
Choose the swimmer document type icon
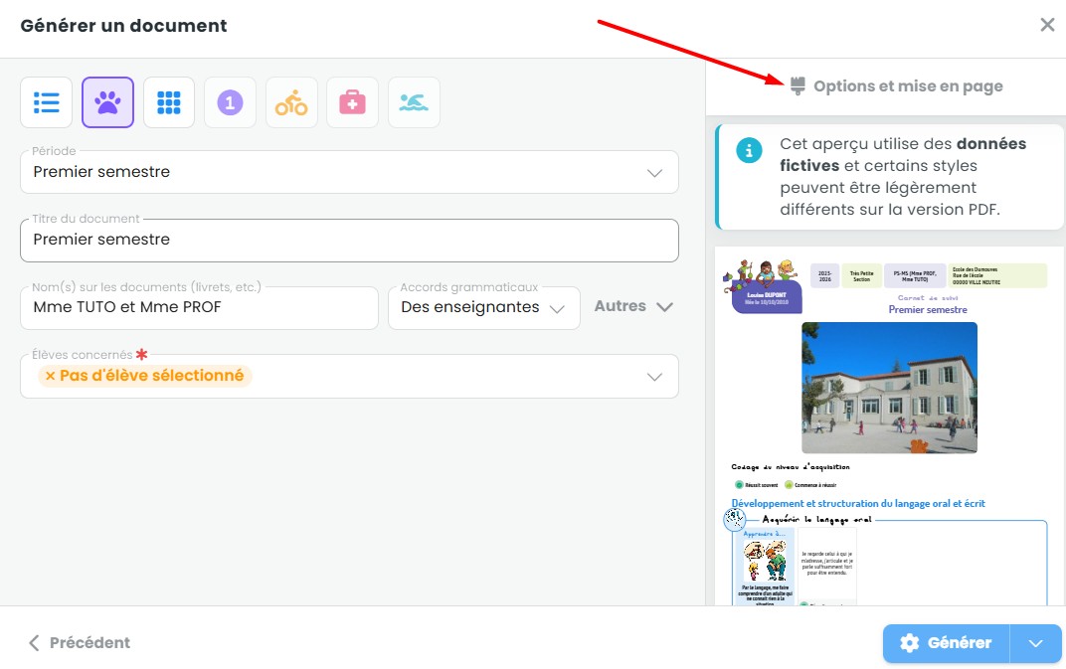pyautogui.click(x=414, y=102)
